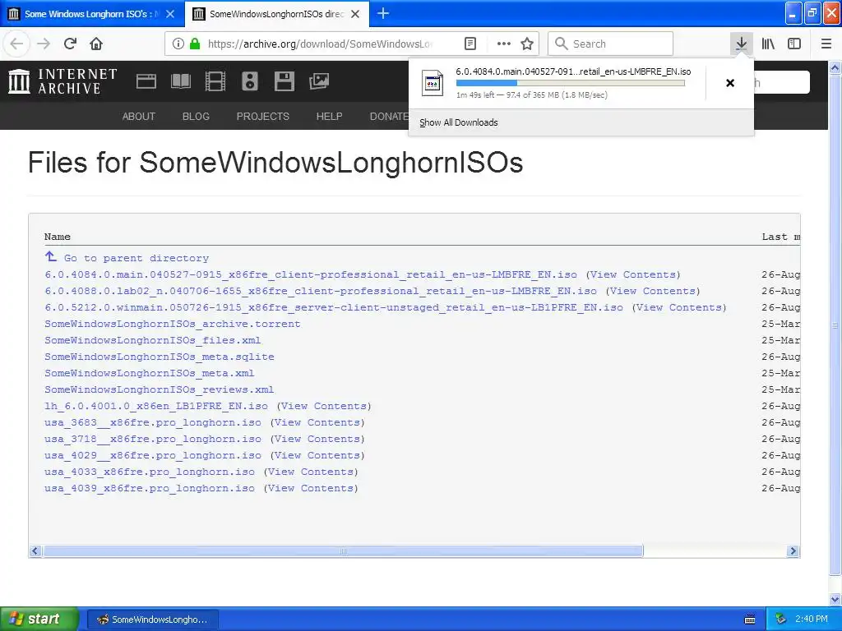Download the 6.0.5212.0.winmain ISO link
This screenshot has width=842, height=631.
tap(334, 307)
